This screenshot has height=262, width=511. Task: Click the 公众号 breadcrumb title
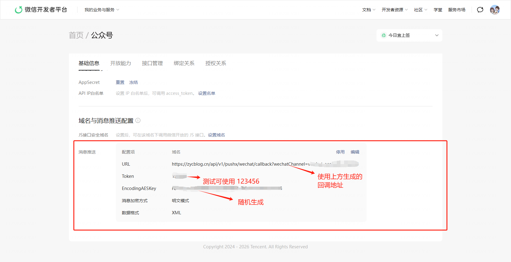pos(102,35)
